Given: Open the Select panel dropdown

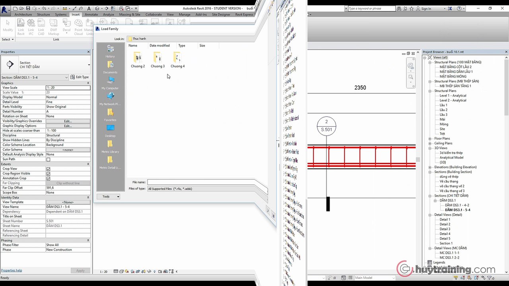Looking at the screenshot, I should pyautogui.click(x=8, y=39).
